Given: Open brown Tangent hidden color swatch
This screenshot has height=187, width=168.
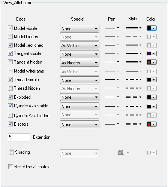Looking at the screenshot, I should (x=151, y=62).
